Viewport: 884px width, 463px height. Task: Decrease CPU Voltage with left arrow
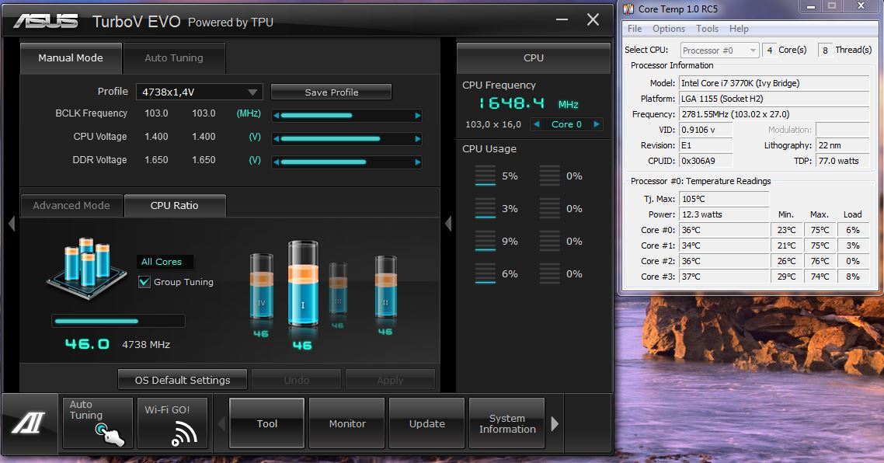[x=277, y=139]
